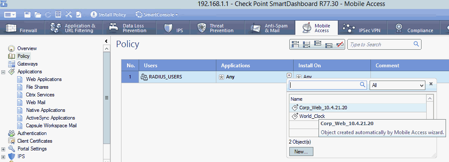Viewport: 449px width, 162px height.
Task: Open the SmartConsole dropdown menu
Action: (157, 14)
